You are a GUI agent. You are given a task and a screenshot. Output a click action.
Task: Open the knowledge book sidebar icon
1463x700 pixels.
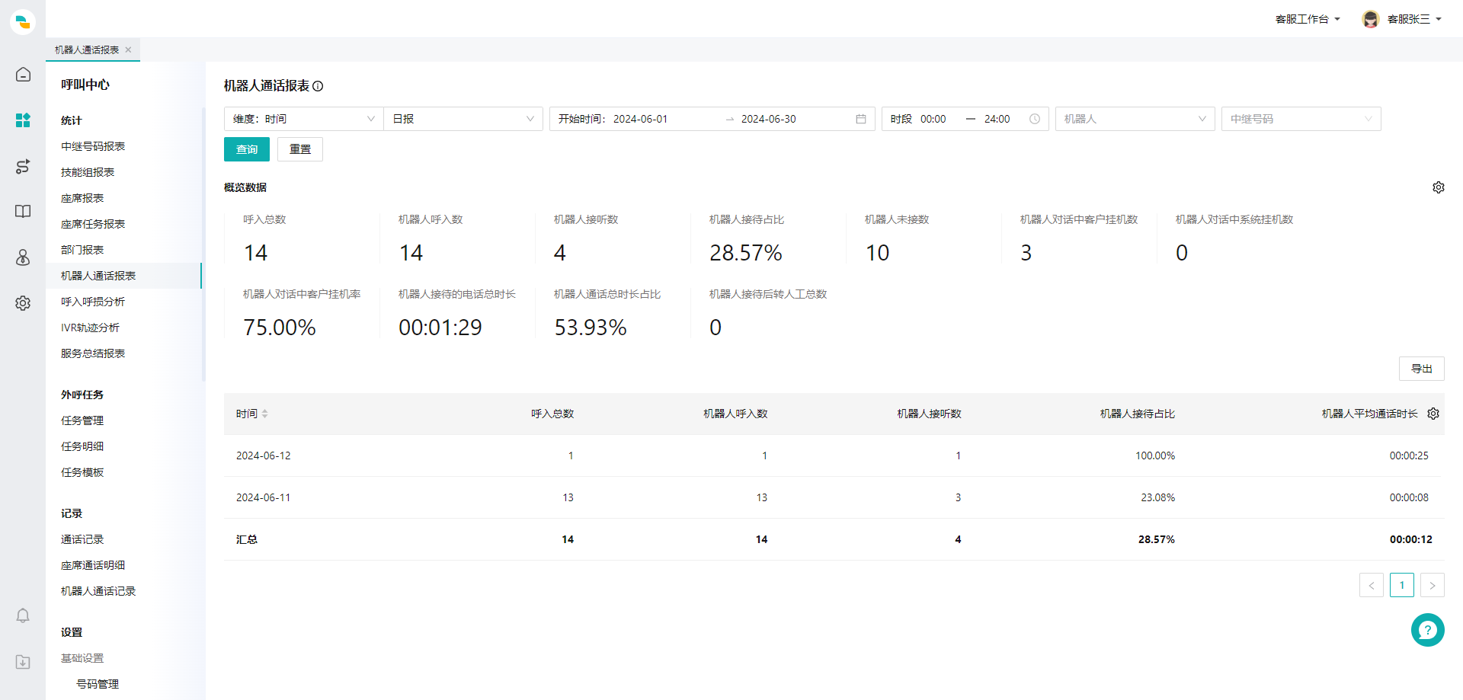pyautogui.click(x=23, y=211)
